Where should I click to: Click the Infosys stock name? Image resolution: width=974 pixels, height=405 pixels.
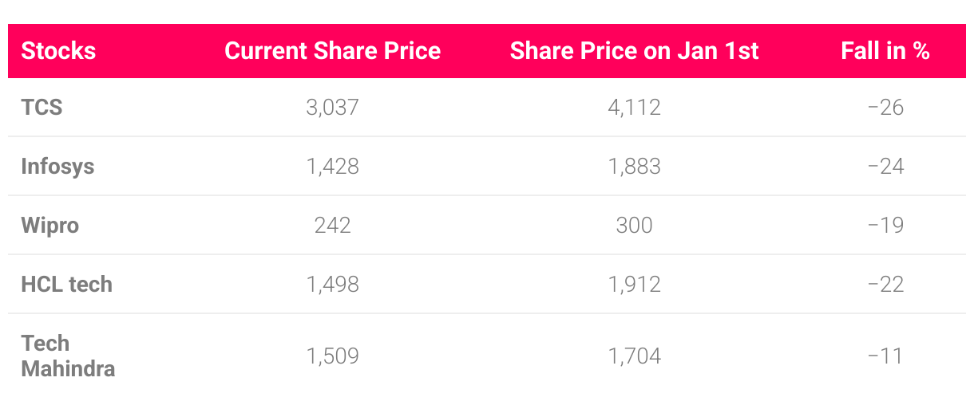(x=57, y=167)
